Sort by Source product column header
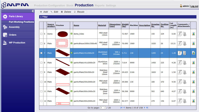The image size is (199, 112). pos(51,25)
